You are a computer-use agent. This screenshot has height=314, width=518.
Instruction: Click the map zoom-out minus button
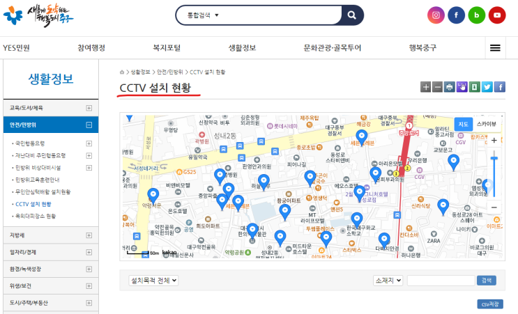click(494, 207)
